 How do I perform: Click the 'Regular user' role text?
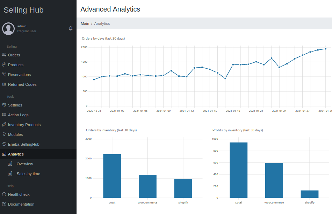click(x=27, y=31)
